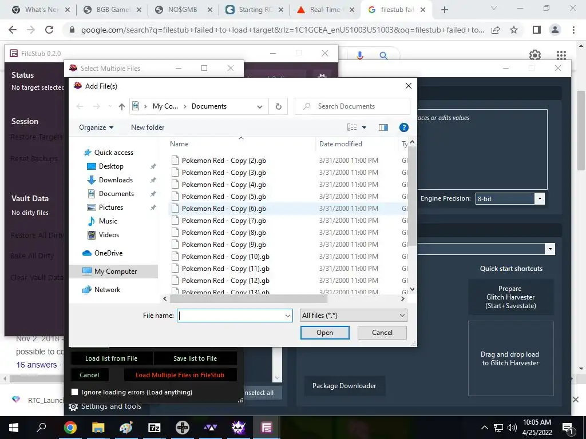The height and width of the screenshot is (439, 586).
Task: Select Quick access in the navigation pane
Action: pyautogui.click(x=114, y=152)
